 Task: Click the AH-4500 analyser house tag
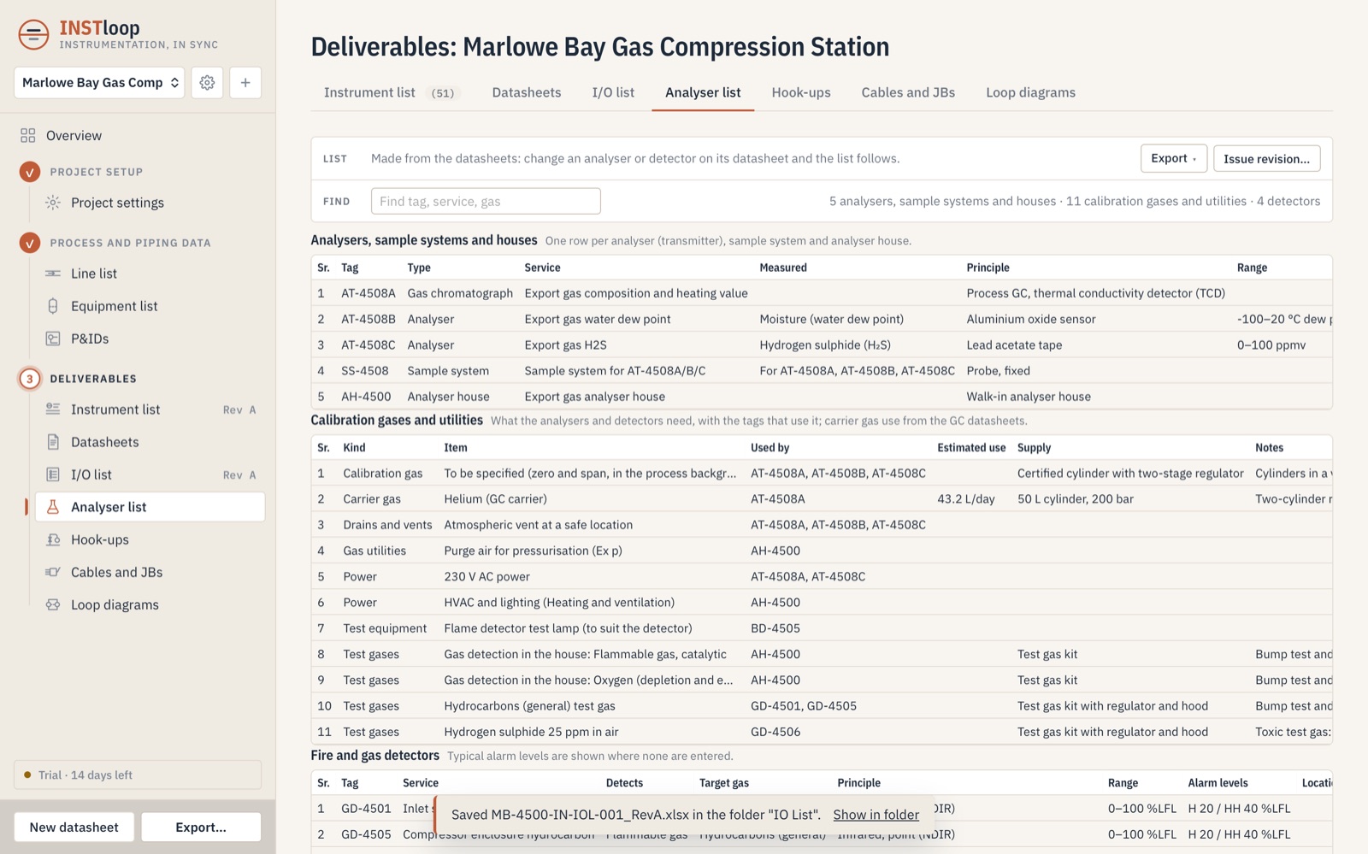366,396
